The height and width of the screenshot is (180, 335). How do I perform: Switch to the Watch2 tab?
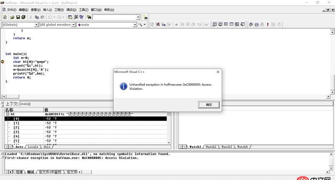211,147
